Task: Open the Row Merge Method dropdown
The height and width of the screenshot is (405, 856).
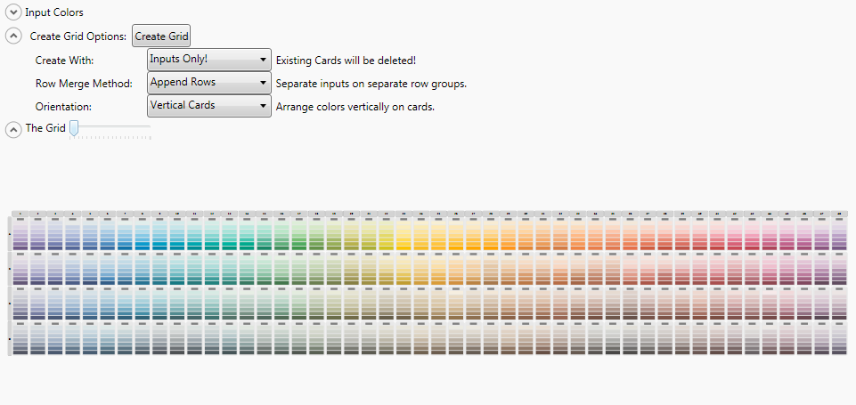Action: coord(209,83)
